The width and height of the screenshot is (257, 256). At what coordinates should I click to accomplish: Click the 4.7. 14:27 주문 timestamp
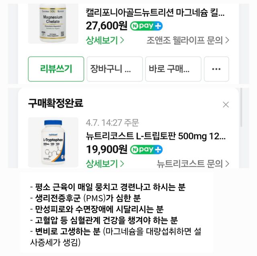click(x=112, y=122)
